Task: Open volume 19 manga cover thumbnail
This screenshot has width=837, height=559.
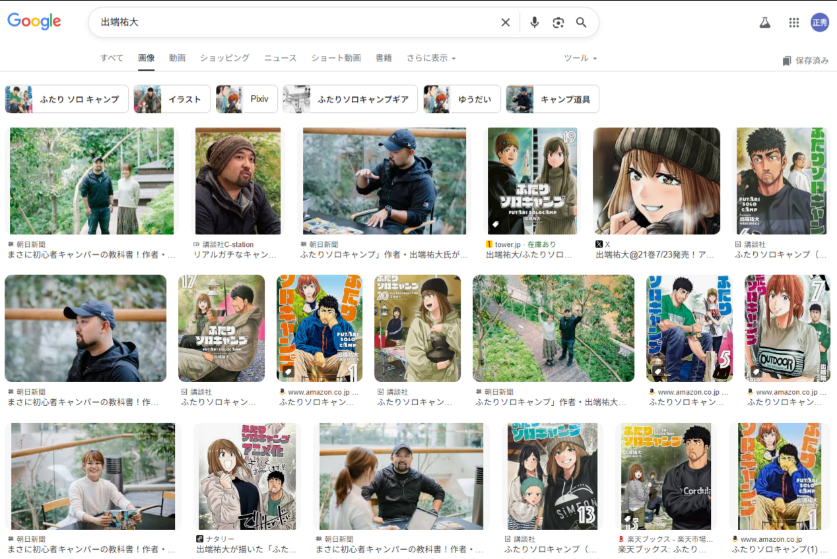Action: pyautogui.click(x=532, y=181)
